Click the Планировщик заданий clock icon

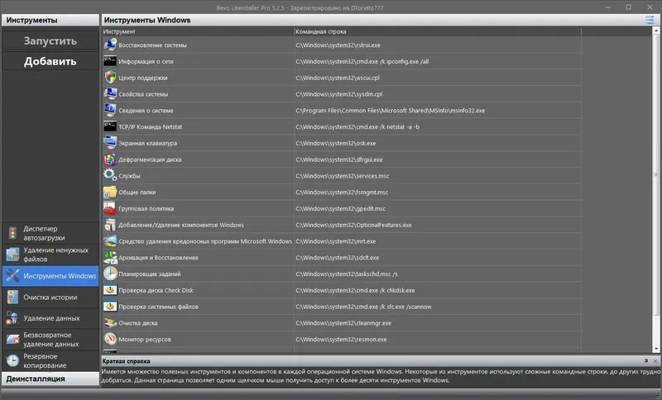[x=110, y=274]
